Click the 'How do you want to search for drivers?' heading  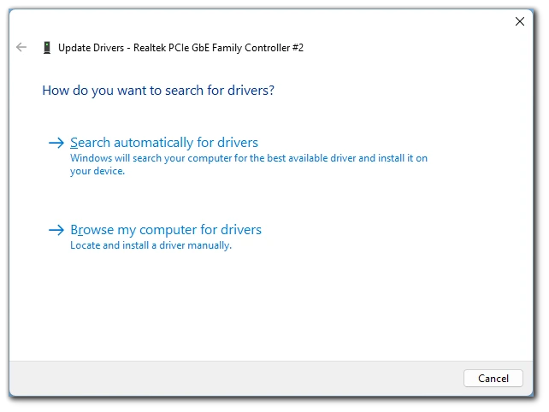(x=158, y=91)
